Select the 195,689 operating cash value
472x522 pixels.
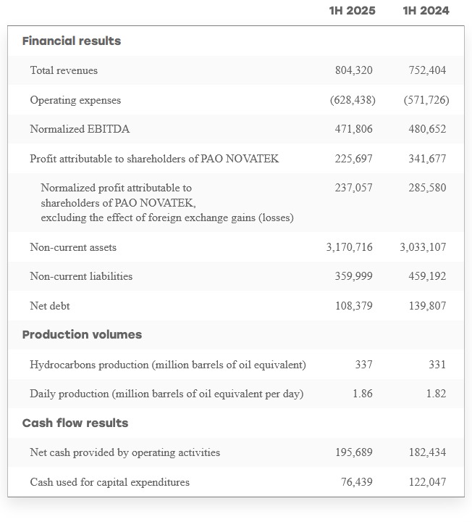[354, 452]
